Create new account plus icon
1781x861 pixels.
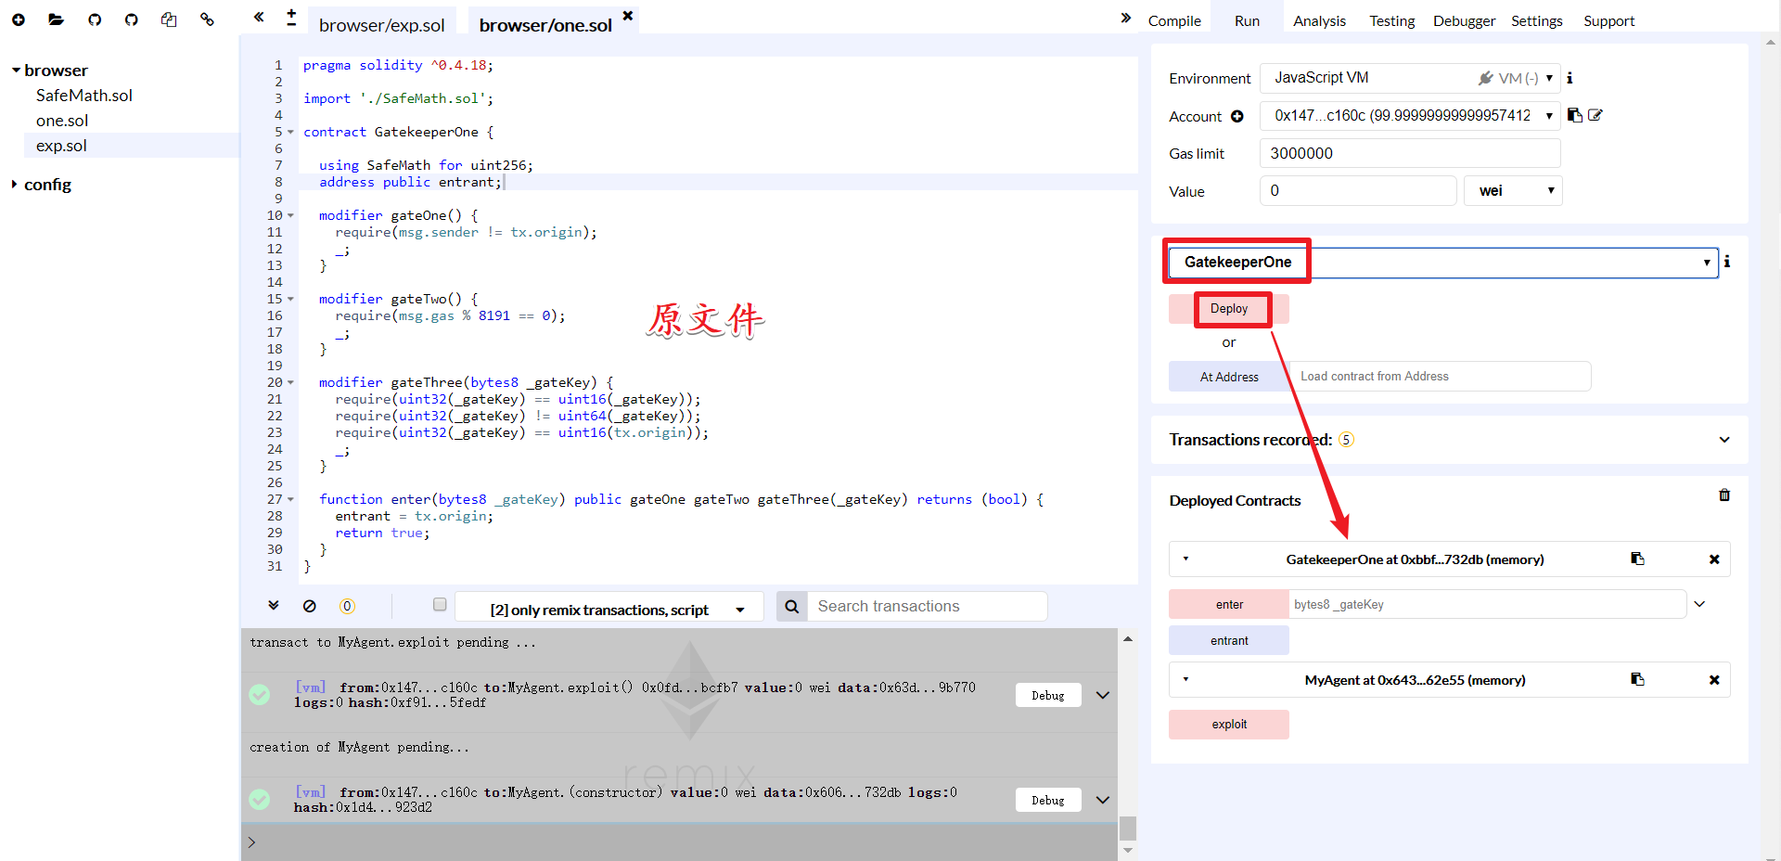(1236, 116)
